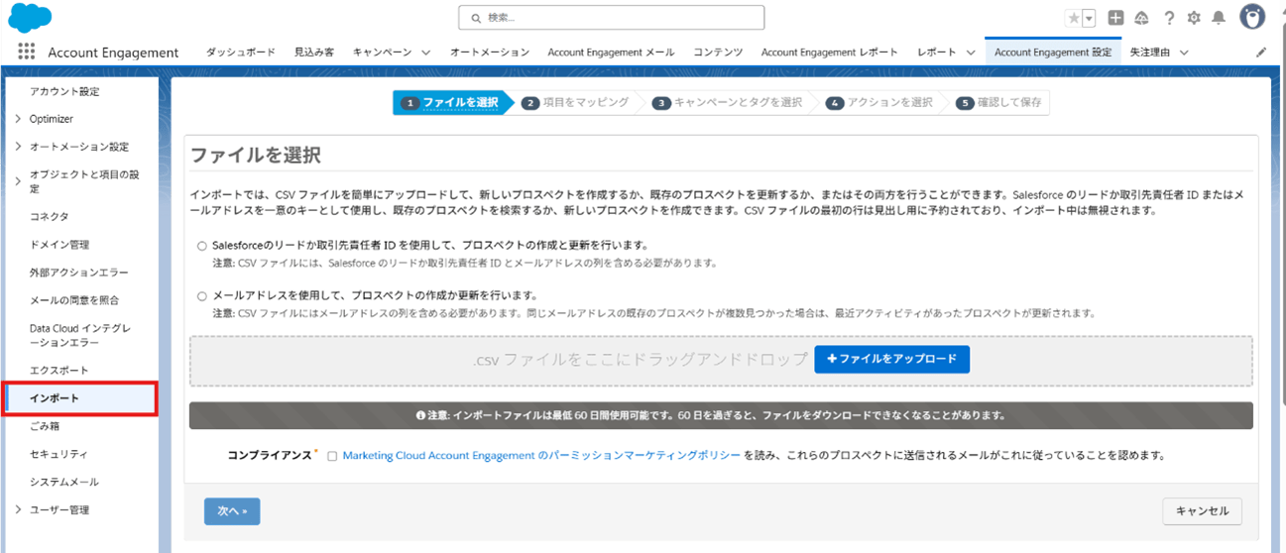Screen dimensions: 1286x553
Task: Expand the オブジェクトと項目の設定 sidebar chevron
Action: [x=18, y=181]
